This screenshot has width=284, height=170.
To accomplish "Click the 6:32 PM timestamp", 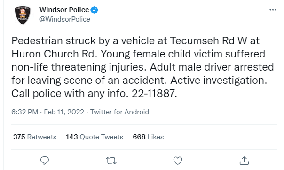I will [x=24, y=112].
